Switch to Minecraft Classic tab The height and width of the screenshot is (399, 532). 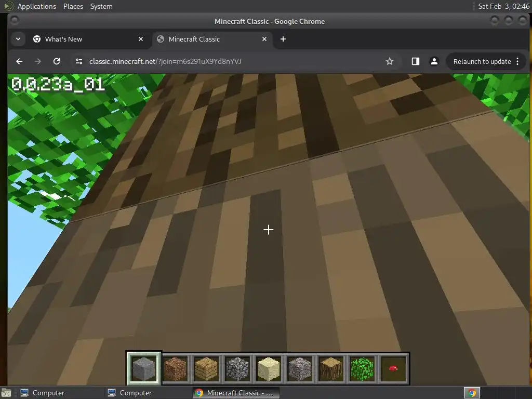(212, 39)
